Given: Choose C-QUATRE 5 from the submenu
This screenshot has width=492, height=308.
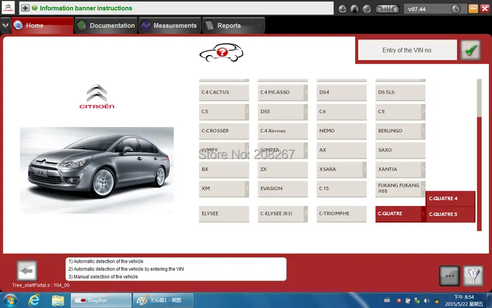Looking at the screenshot, I should pyautogui.click(x=450, y=214).
